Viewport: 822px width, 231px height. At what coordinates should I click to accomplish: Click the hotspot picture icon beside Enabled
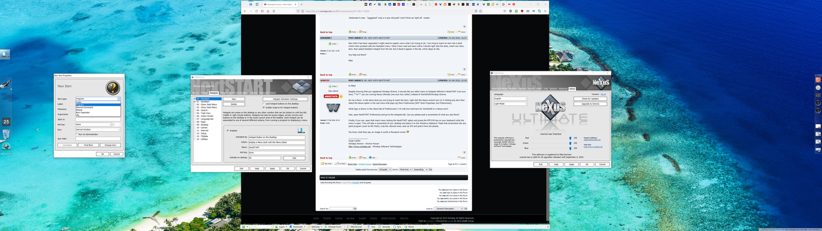click(x=301, y=130)
